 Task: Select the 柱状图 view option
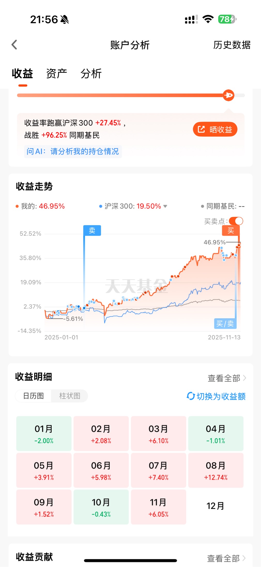click(x=70, y=396)
